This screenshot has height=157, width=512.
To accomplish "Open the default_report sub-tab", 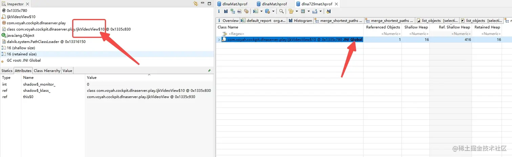I will pyautogui.click(x=264, y=21).
